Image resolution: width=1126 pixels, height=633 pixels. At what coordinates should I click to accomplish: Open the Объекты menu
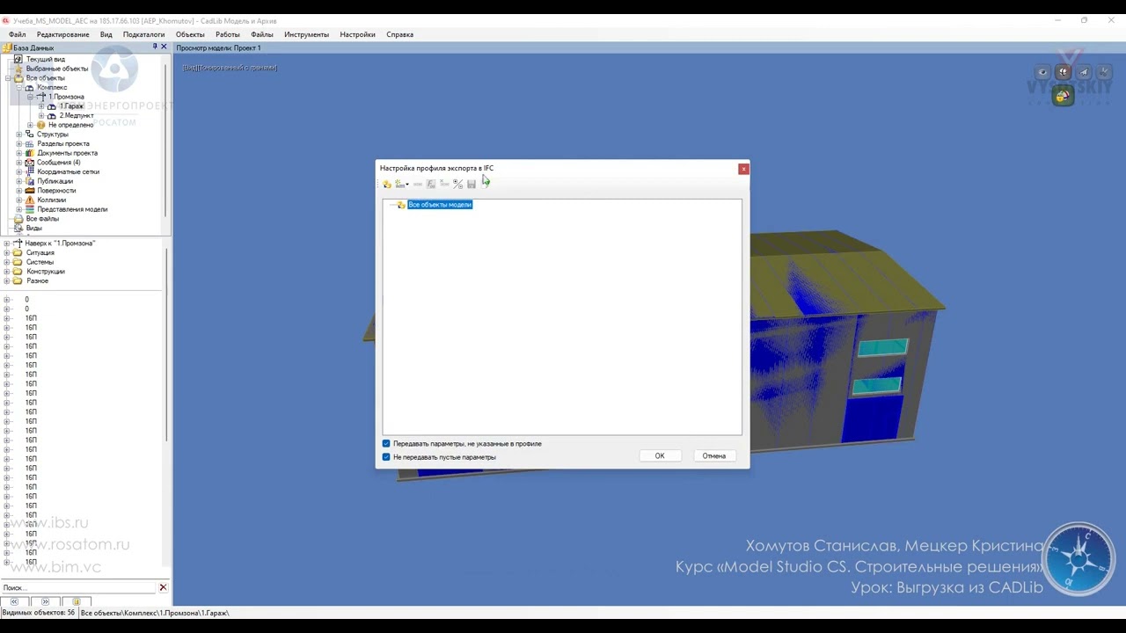click(190, 34)
